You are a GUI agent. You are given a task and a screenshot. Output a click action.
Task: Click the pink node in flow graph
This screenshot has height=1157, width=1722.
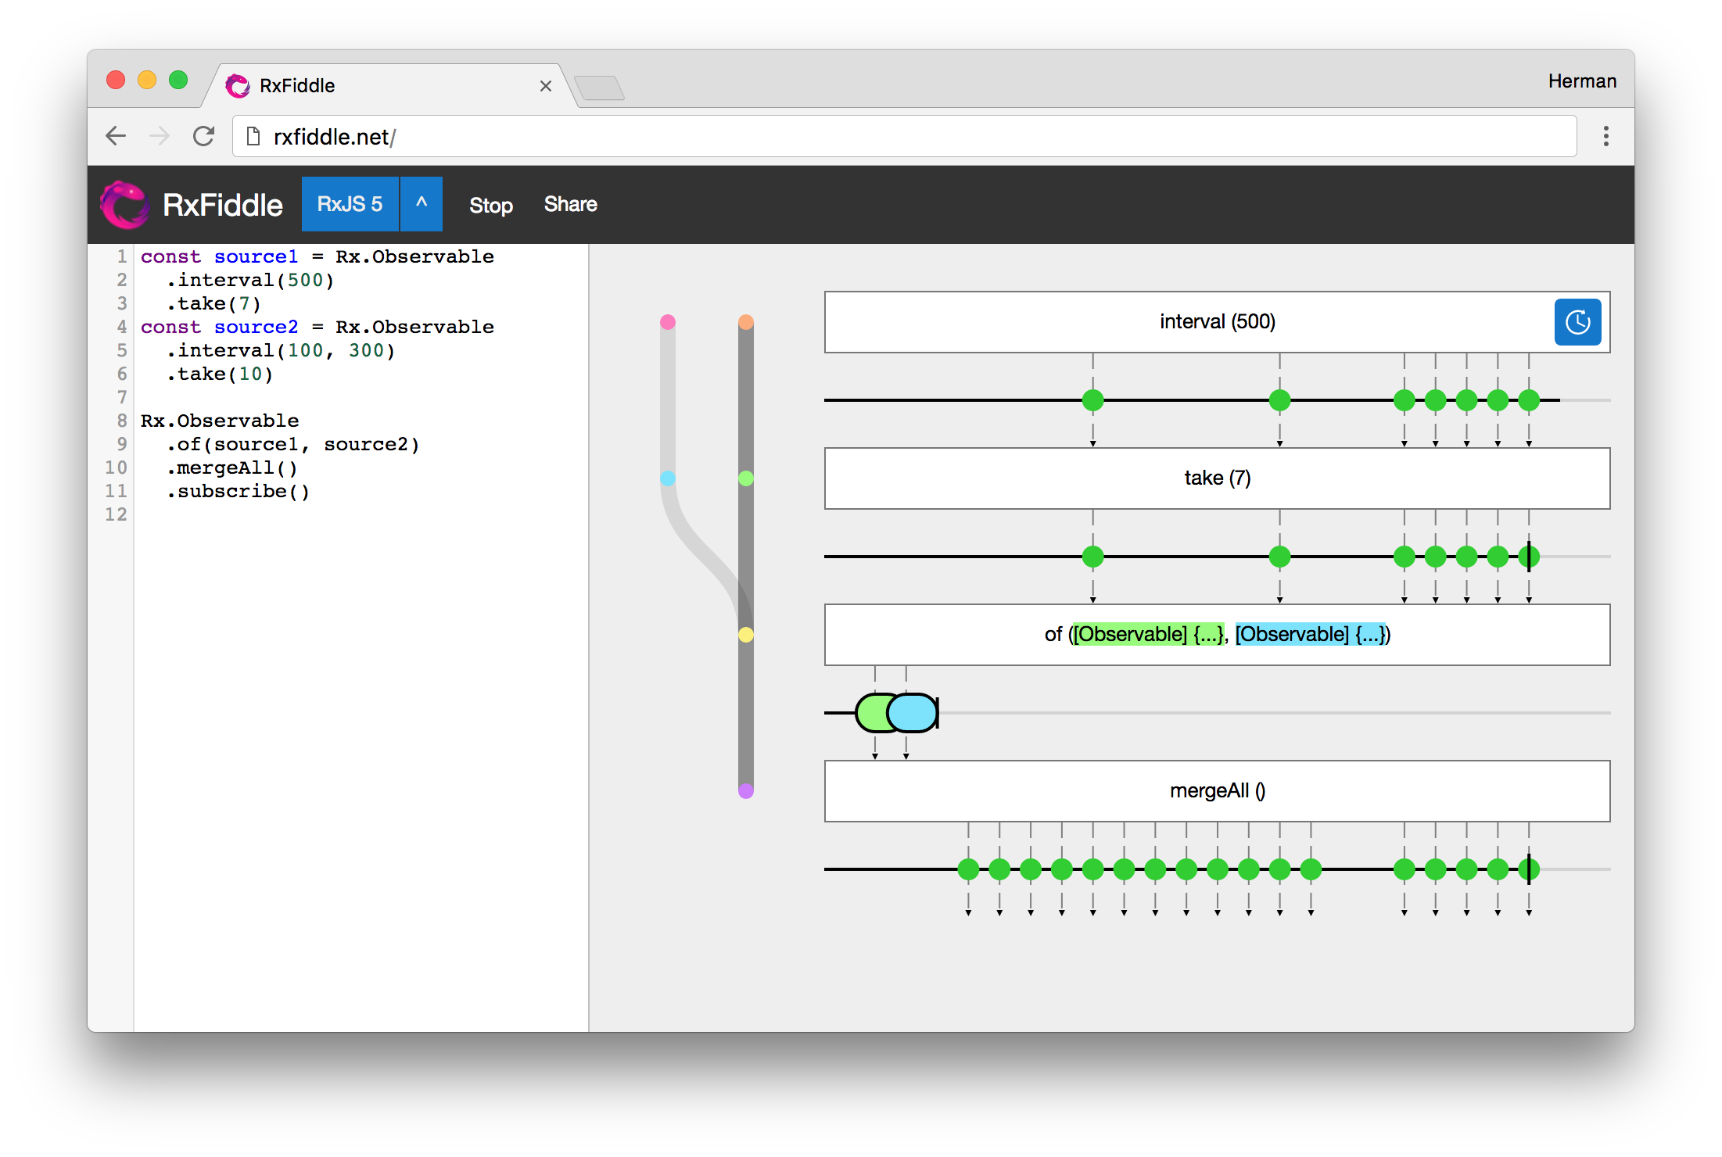click(667, 322)
